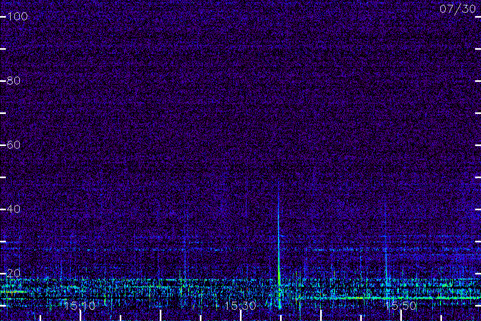Click the 60 frequency axis label

click(14, 144)
